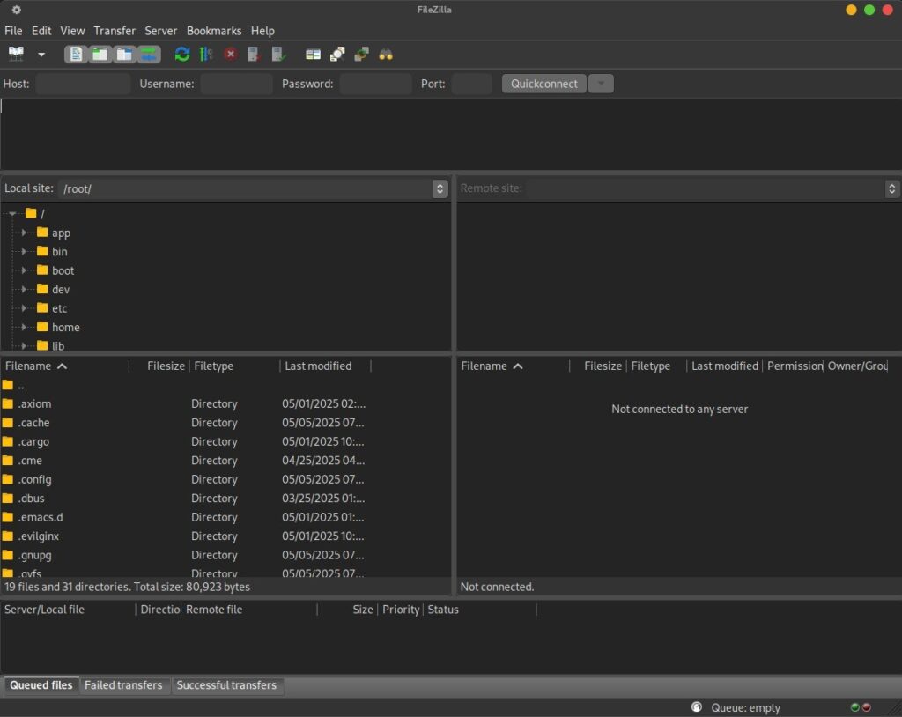The width and height of the screenshot is (902, 717).
Task: Open the View menu
Action: (72, 31)
